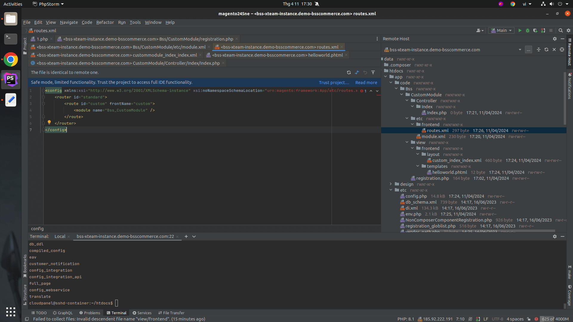Select local terminal session tab
The image size is (573, 322).
click(x=59, y=236)
